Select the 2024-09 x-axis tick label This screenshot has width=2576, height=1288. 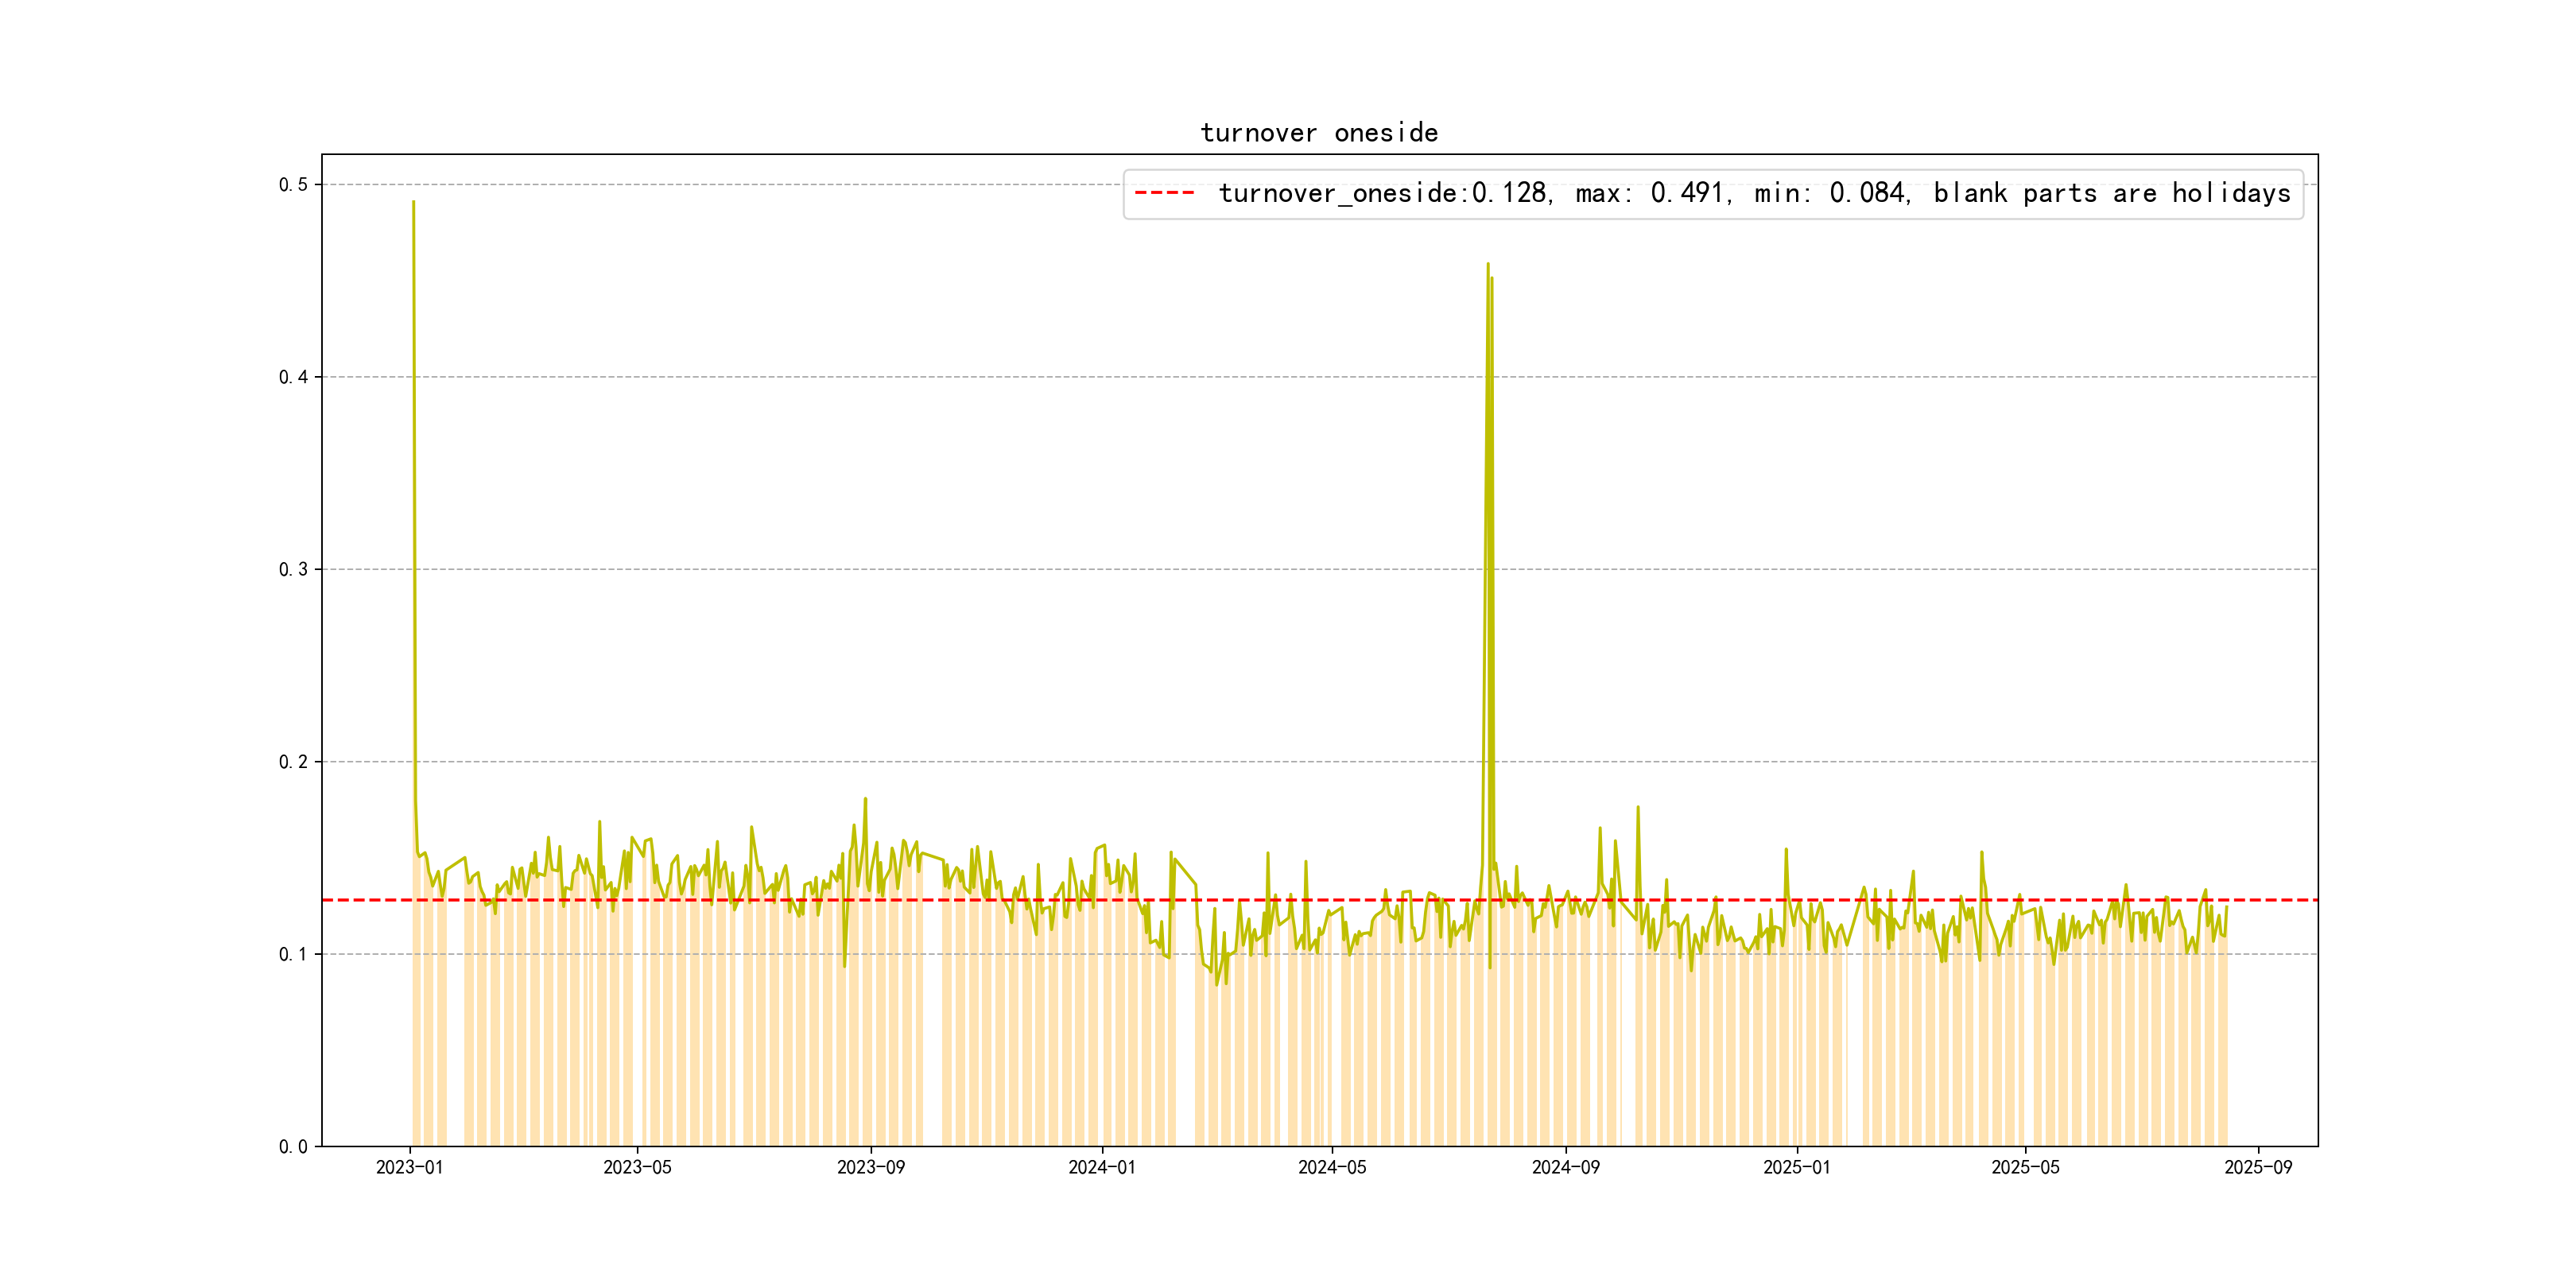click(x=1565, y=1167)
